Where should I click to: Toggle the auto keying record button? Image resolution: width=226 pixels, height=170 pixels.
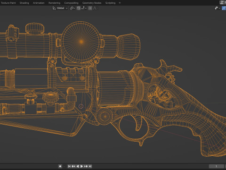pyautogui.click(x=60, y=166)
